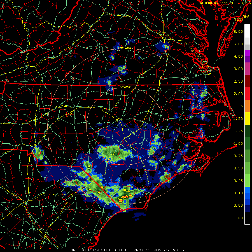This screenshot has height=252, width=252.
Task: Pick the orange swatch in the legend
Action: click(x=247, y=106)
